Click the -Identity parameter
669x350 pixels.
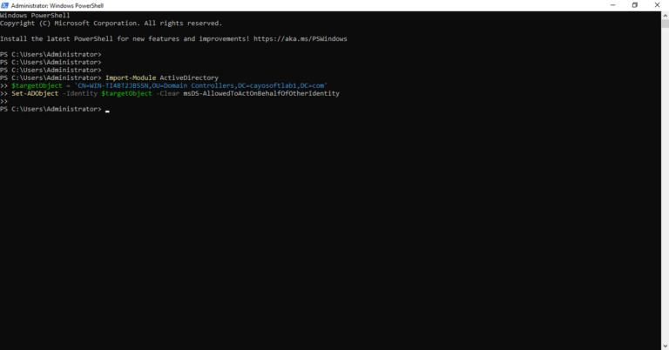click(80, 94)
